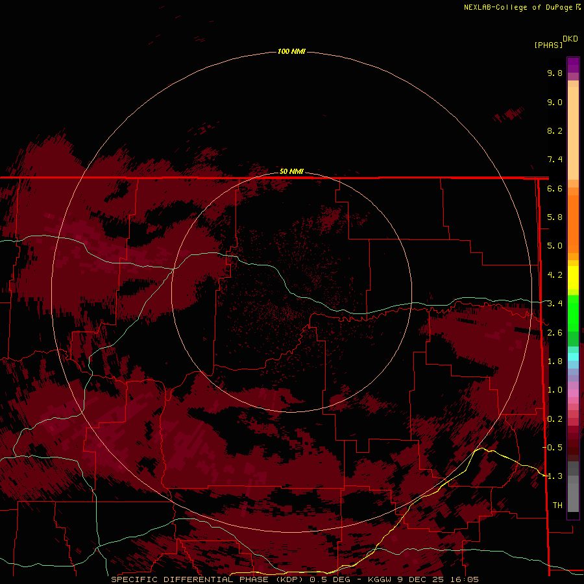
Task: Click the pink segment of the colorbar
Action: pos(573,393)
